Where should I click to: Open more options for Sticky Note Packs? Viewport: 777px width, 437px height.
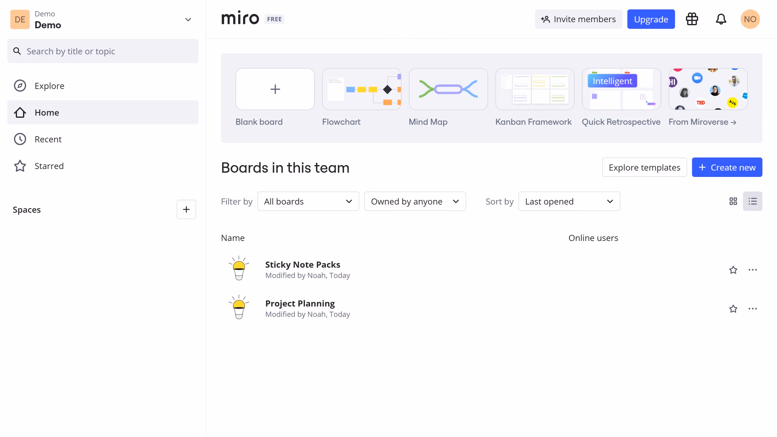[x=753, y=270]
